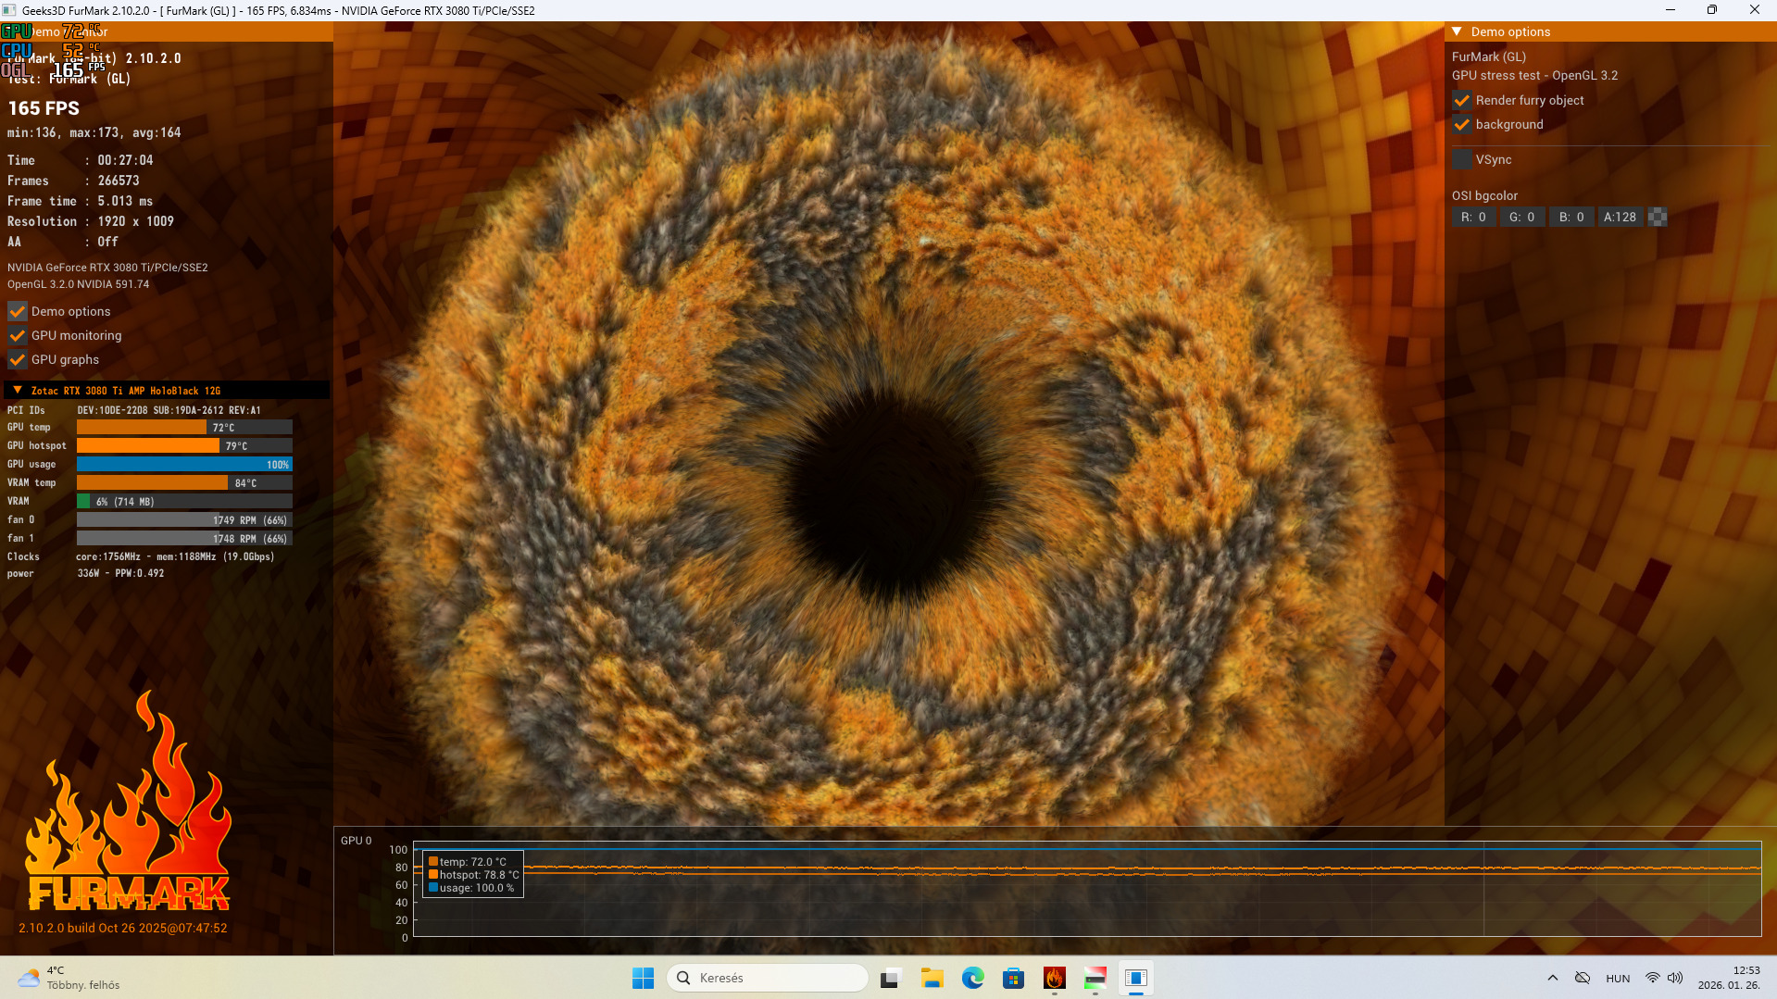Switch to the FurMark flame taskbar icon
1777x999 pixels.
1054,978
